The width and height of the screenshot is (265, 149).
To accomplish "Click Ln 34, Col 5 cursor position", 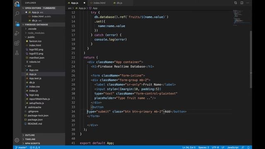I will (x=189, y=147).
